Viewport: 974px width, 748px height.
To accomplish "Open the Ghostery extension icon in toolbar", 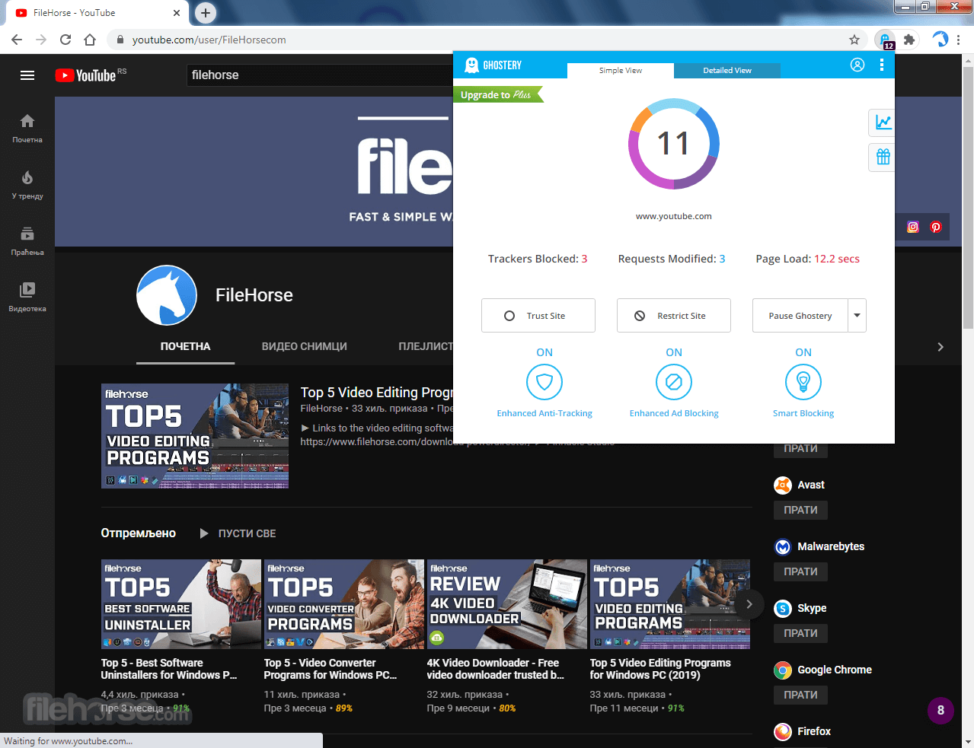I will (886, 40).
